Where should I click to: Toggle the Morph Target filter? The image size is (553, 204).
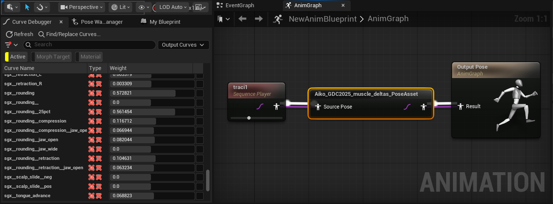coord(53,57)
